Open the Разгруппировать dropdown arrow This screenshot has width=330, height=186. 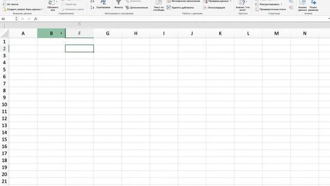282,4
